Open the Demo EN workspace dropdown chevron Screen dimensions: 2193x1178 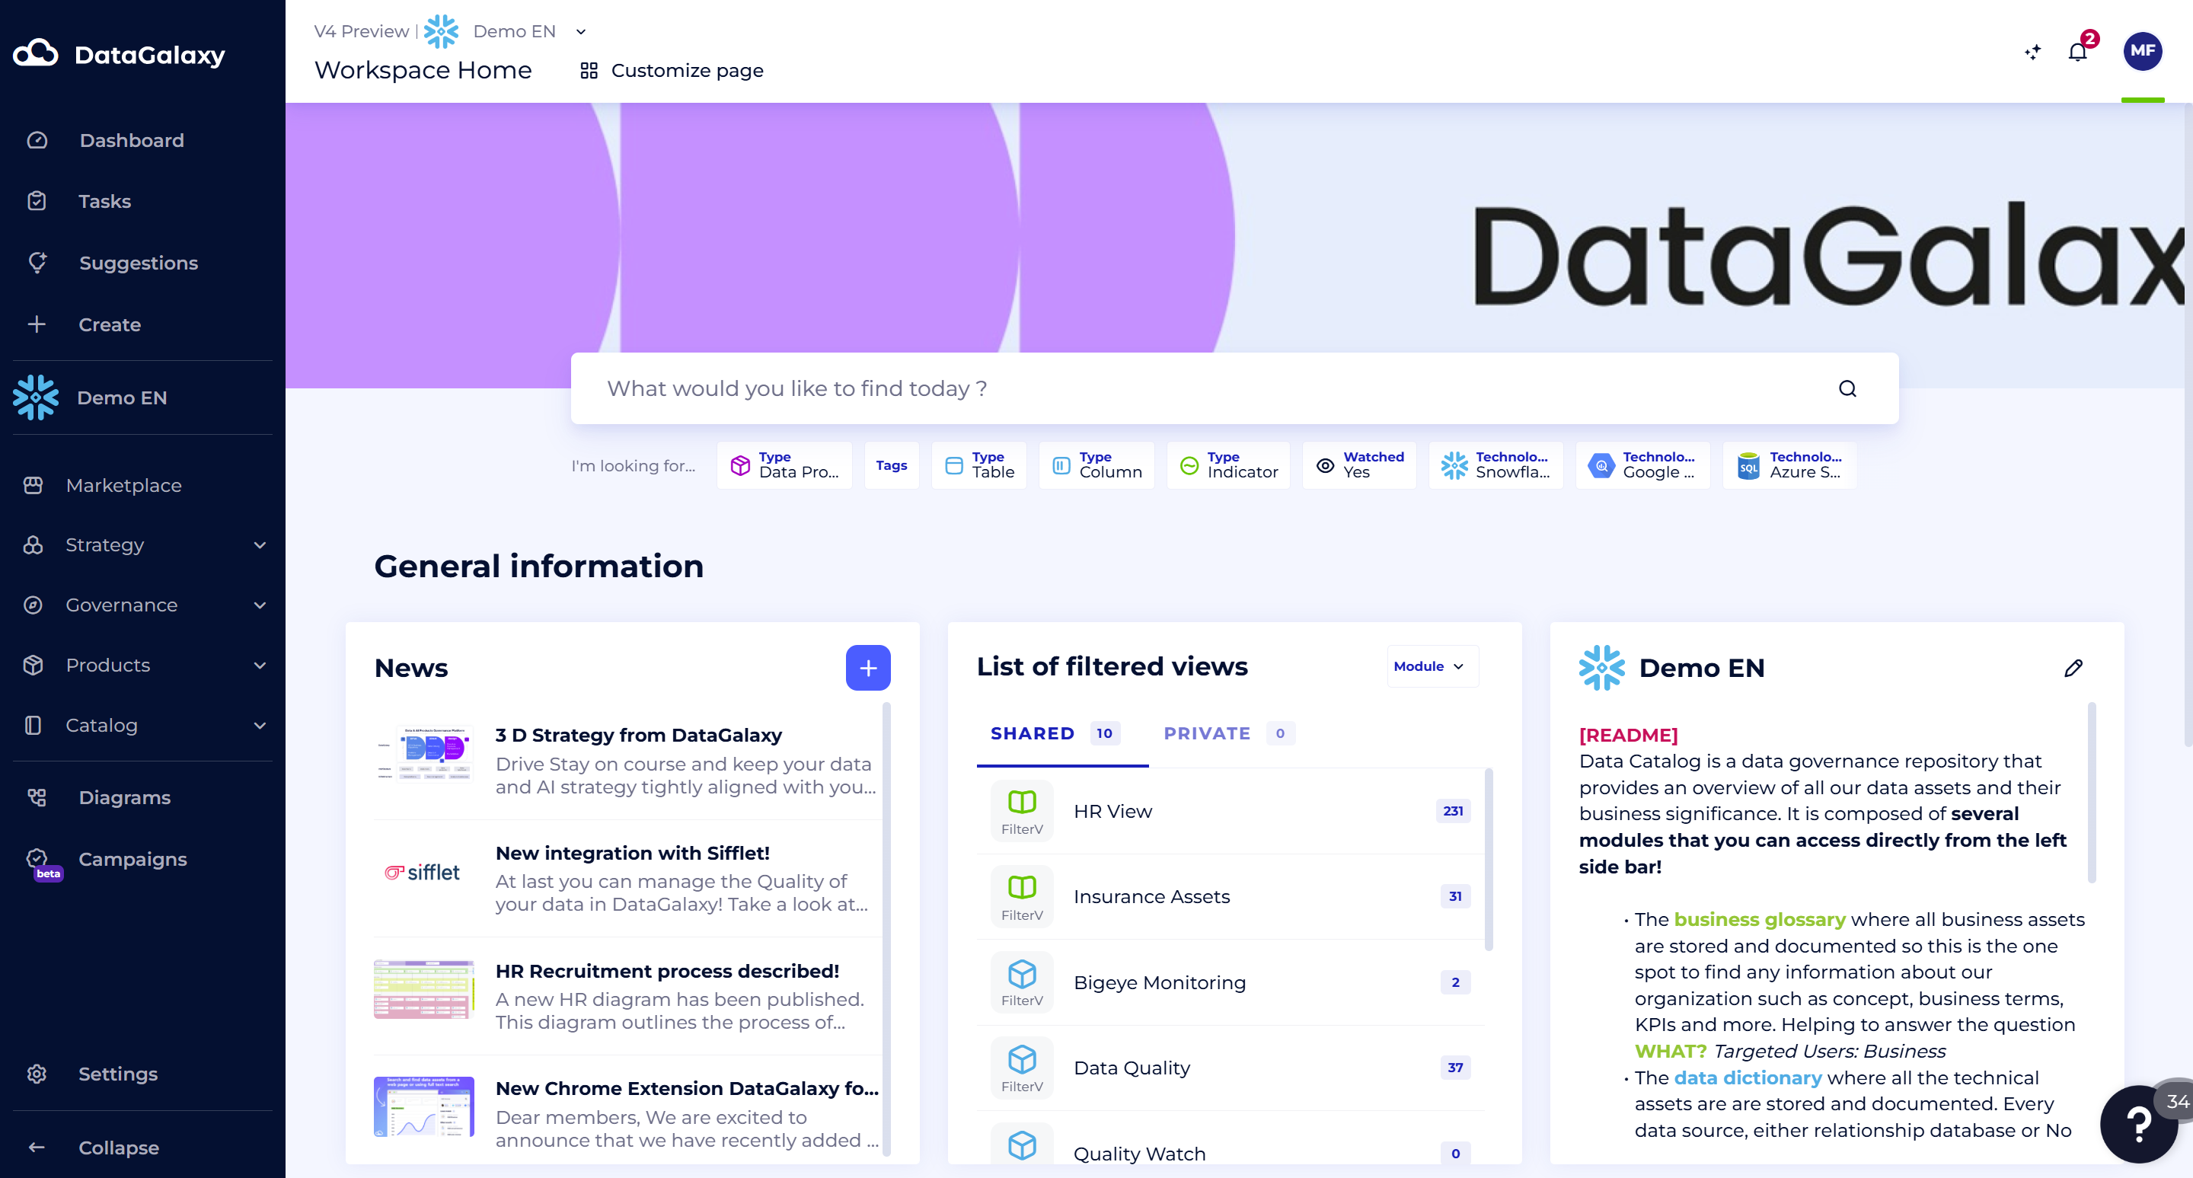[x=582, y=31]
